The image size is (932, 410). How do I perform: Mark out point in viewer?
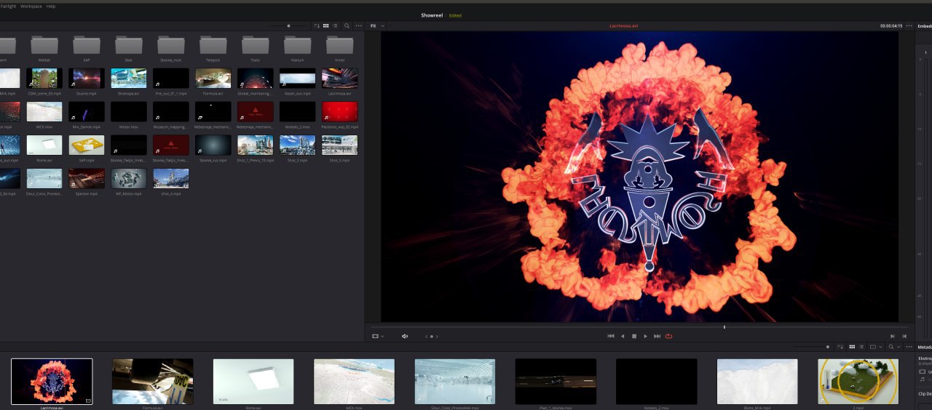click(904, 336)
